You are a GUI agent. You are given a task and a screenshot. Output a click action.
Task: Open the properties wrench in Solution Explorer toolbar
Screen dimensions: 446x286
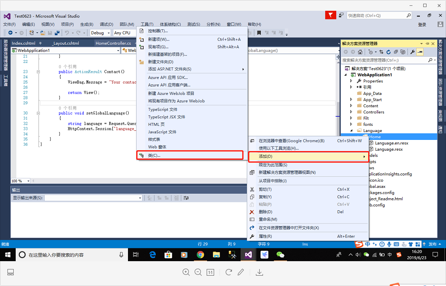tap(412, 52)
